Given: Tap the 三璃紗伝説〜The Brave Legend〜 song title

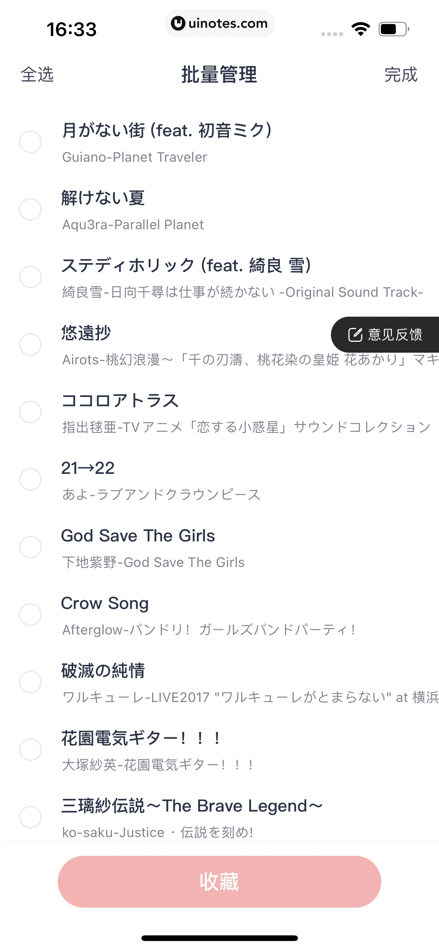Looking at the screenshot, I should (x=192, y=806).
